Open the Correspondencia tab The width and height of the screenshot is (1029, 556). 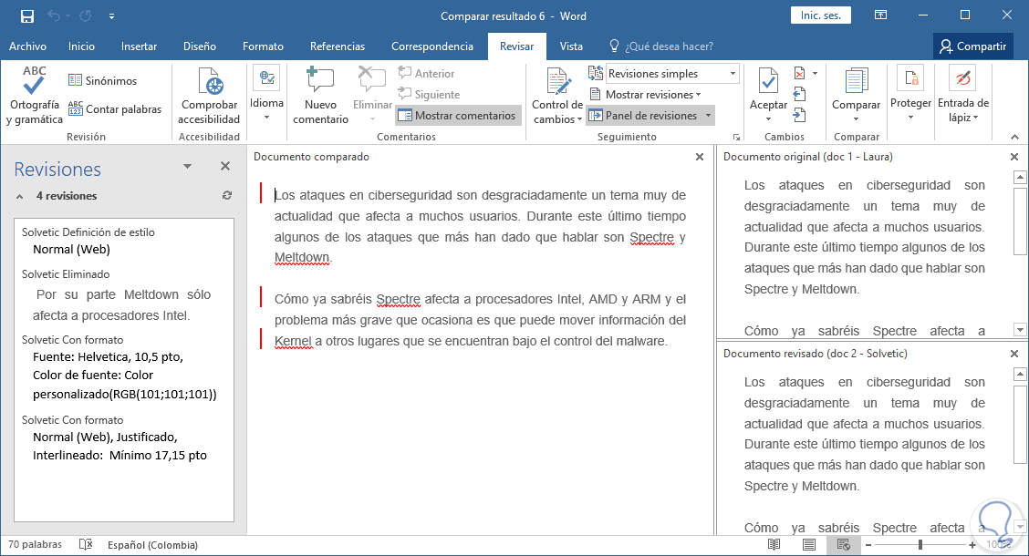point(431,46)
